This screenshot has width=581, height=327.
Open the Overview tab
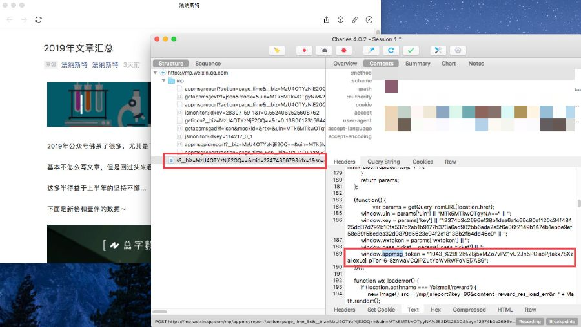[345, 64]
